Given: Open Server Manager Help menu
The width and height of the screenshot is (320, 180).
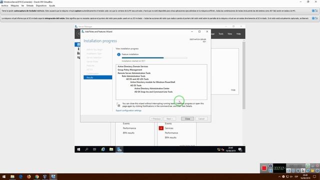Looking at the screenshot, I should (x=238, y=34).
